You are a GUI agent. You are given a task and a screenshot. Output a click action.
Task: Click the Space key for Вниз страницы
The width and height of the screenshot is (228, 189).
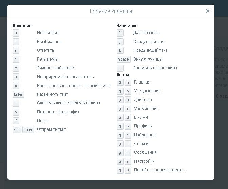[x=123, y=59]
